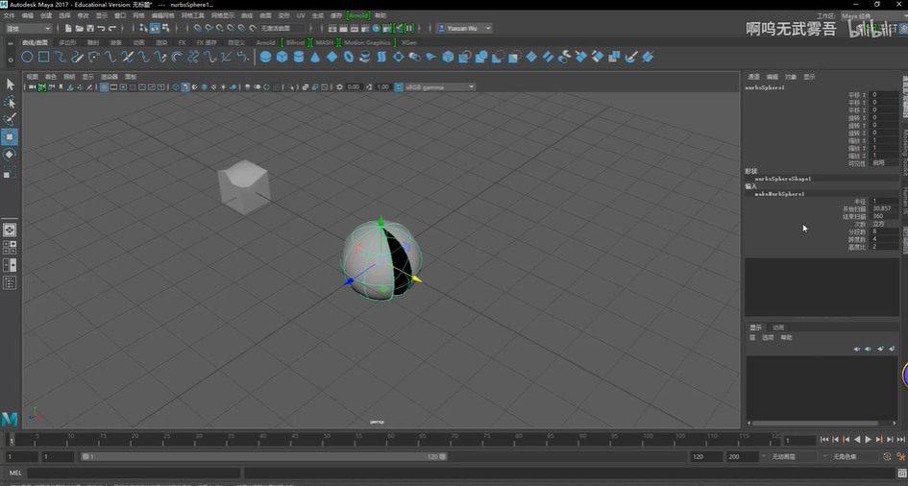This screenshot has width=908, height=486.
Task: Open the Arnold menu in menu bar
Action: click(357, 15)
